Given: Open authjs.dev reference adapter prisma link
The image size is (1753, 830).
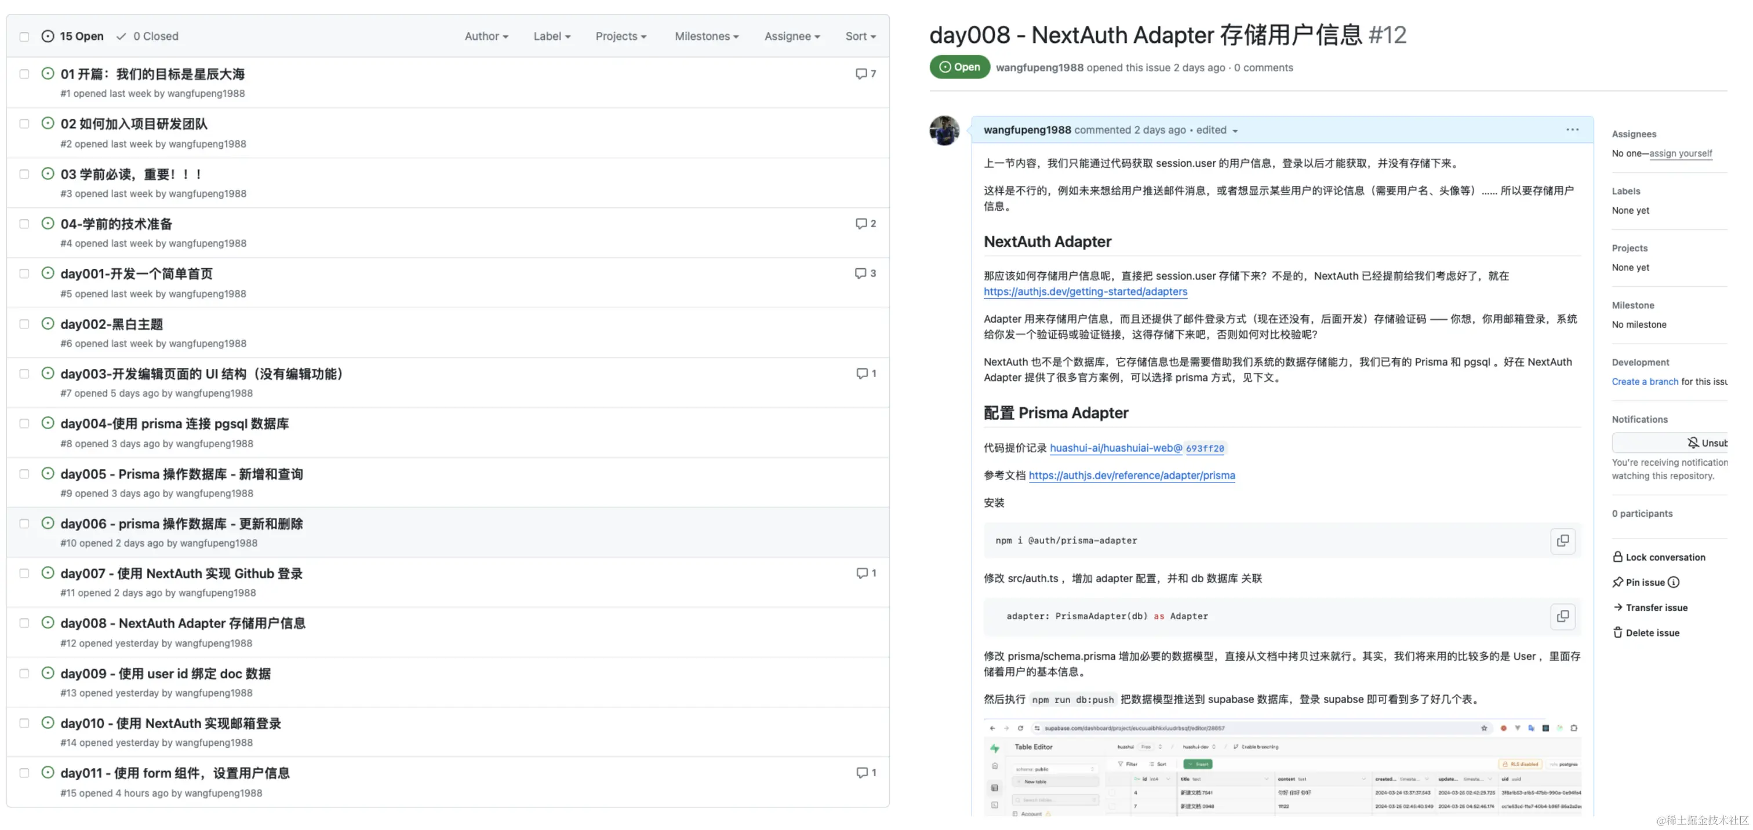Looking at the screenshot, I should [1132, 475].
